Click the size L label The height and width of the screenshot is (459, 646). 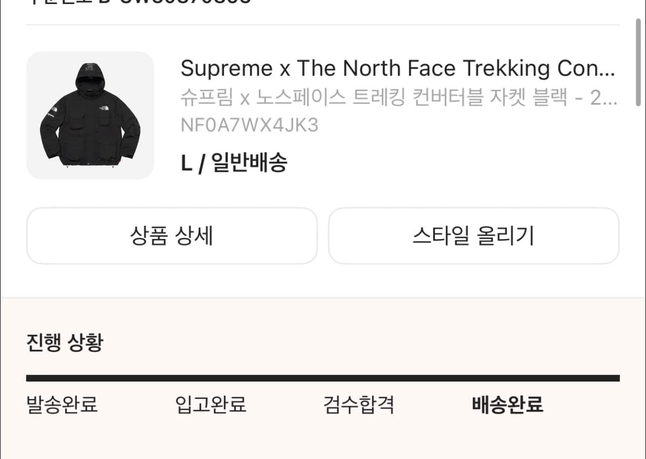point(186,164)
